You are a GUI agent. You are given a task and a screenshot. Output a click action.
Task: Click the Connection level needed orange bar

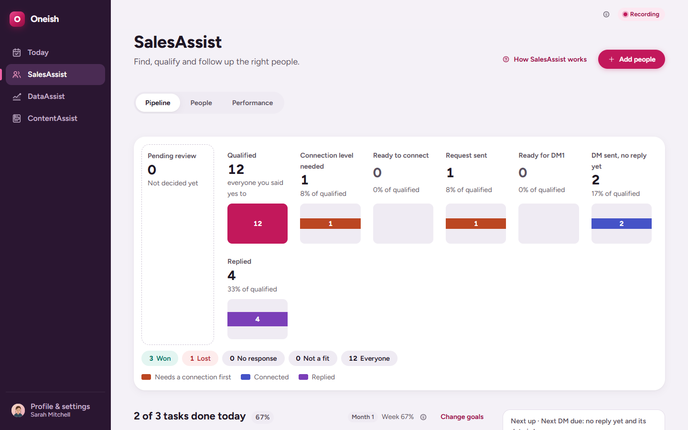[x=330, y=224]
